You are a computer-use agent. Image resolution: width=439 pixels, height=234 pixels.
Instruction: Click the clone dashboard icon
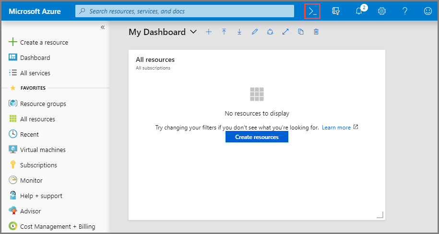point(301,32)
